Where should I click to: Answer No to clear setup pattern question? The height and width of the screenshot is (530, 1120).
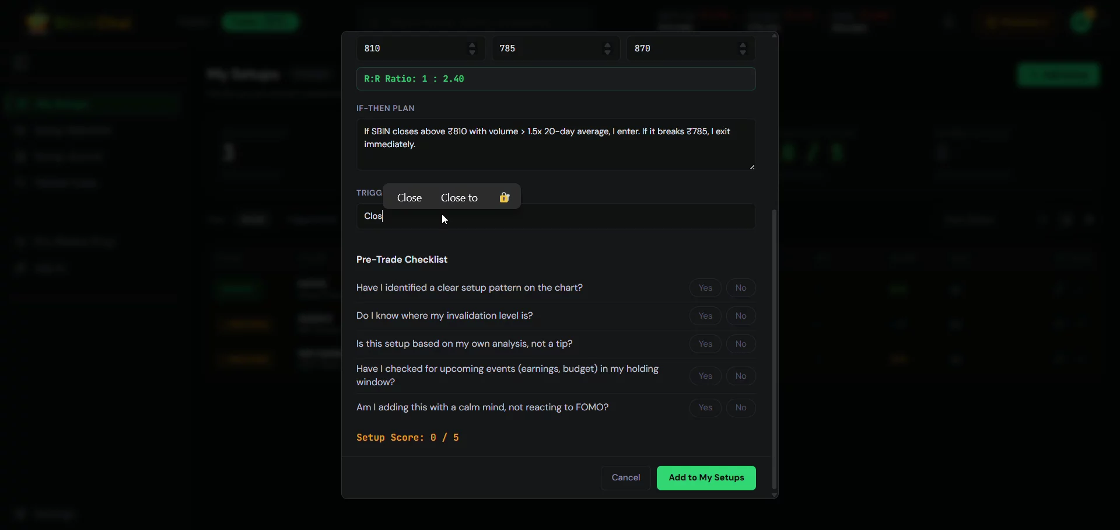741,288
